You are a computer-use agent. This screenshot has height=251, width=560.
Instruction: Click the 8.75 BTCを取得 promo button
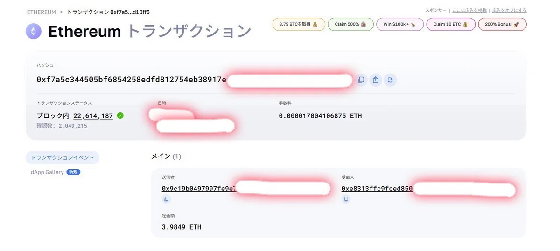click(298, 24)
